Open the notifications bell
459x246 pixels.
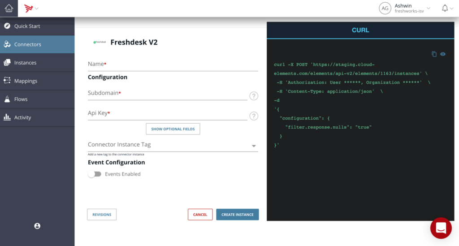point(445,8)
